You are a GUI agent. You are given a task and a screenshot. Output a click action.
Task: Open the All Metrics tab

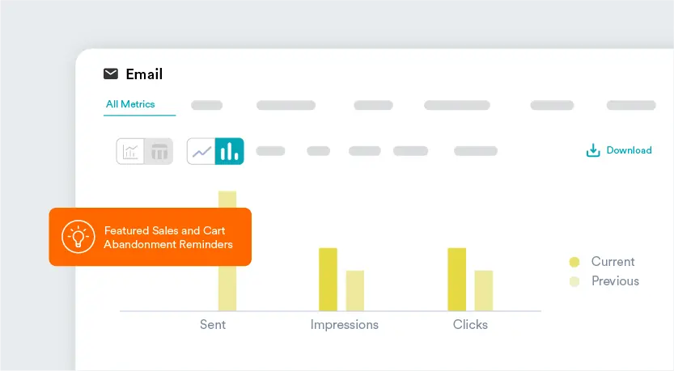tap(130, 104)
